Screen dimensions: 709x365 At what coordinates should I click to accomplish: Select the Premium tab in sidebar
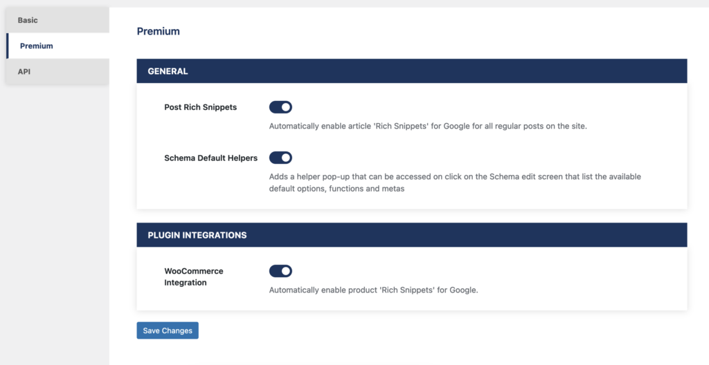click(x=57, y=46)
